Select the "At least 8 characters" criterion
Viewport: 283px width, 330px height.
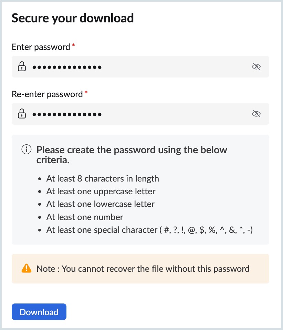click(x=103, y=179)
